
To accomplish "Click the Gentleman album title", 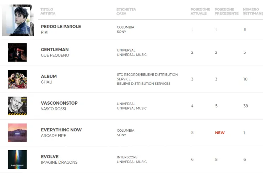I will pos(55,50).
